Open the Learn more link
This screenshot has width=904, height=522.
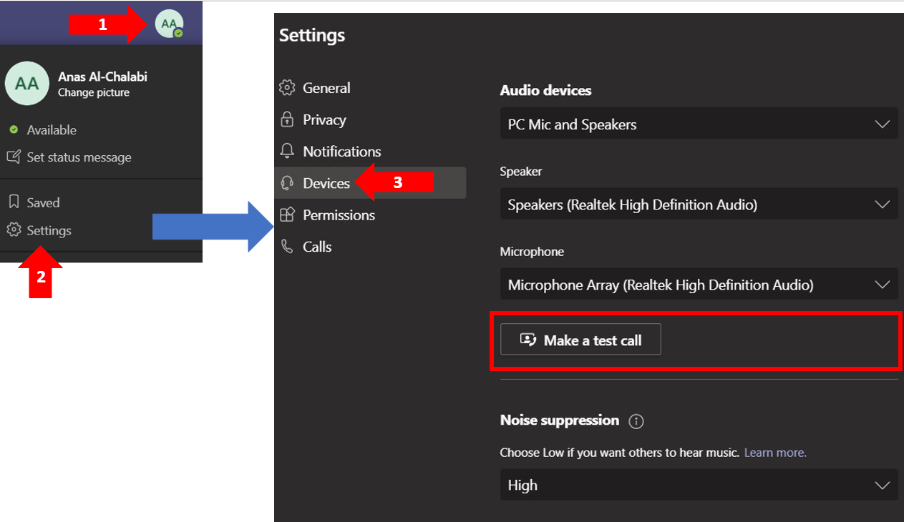pyautogui.click(x=775, y=453)
